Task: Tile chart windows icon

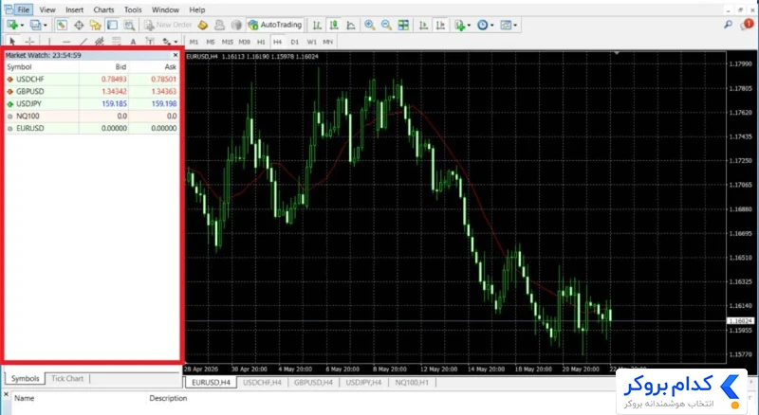Action: click(403, 26)
